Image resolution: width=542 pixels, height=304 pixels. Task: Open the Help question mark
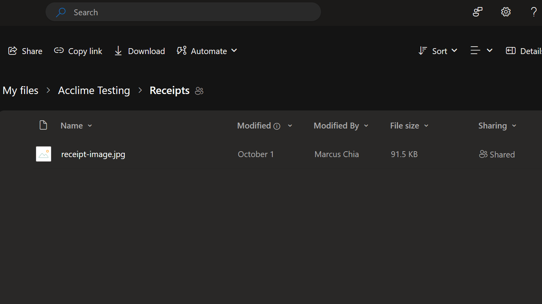pos(534,12)
